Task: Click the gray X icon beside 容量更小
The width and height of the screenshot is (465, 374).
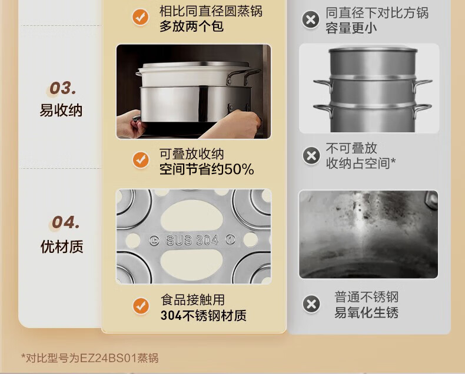Action: pyautogui.click(x=311, y=20)
